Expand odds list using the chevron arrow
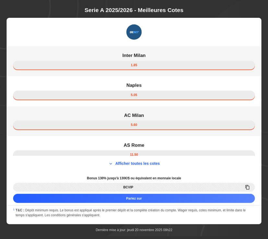 [111, 164]
